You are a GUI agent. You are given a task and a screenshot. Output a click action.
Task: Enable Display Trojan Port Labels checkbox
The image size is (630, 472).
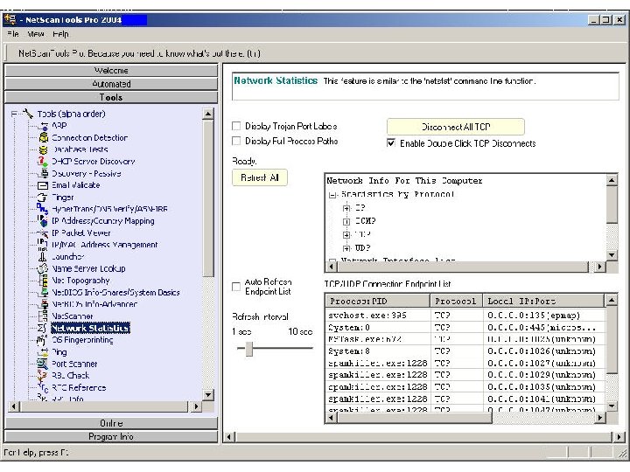(x=236, y=127)
